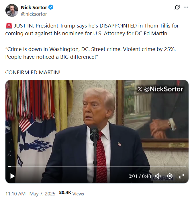Unmute the video using the speaker icon

[x=158, y=176]
